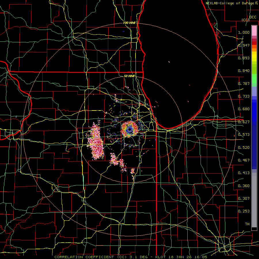The height and width of the screenshot is (259, 259).
Task: Click the 0.307 scale value
Action: click(x=244, y=199)
